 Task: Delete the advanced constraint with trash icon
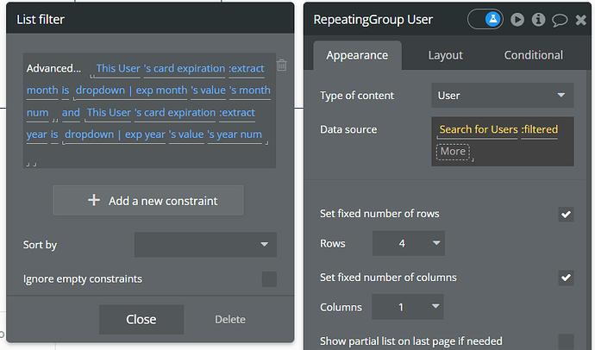[282, 65]
